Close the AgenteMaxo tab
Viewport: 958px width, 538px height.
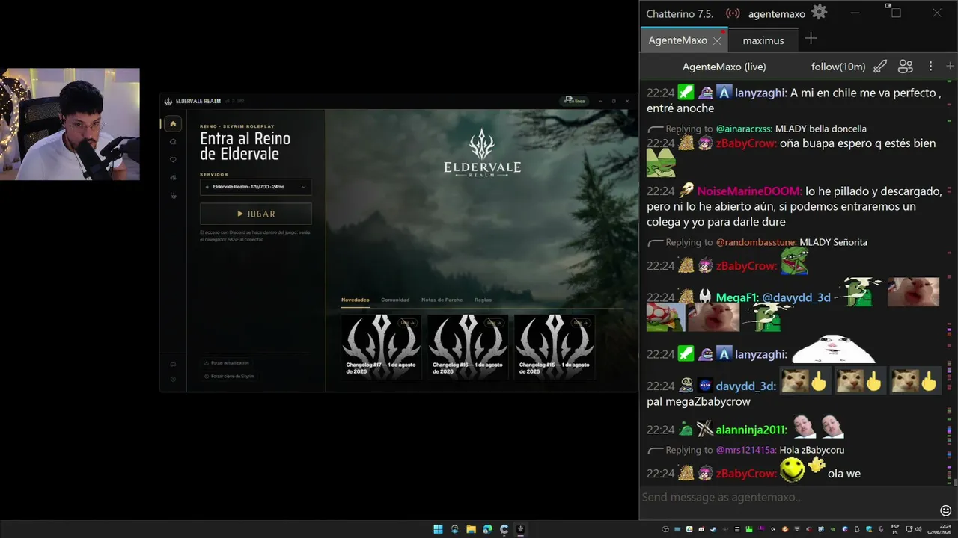(717, 40)
